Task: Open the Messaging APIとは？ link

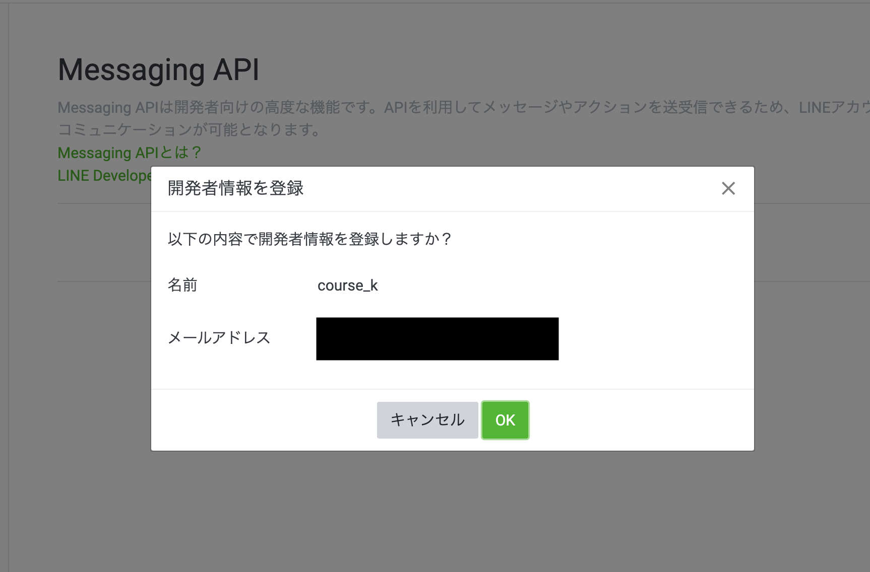Action: click(x=129, y=152)
